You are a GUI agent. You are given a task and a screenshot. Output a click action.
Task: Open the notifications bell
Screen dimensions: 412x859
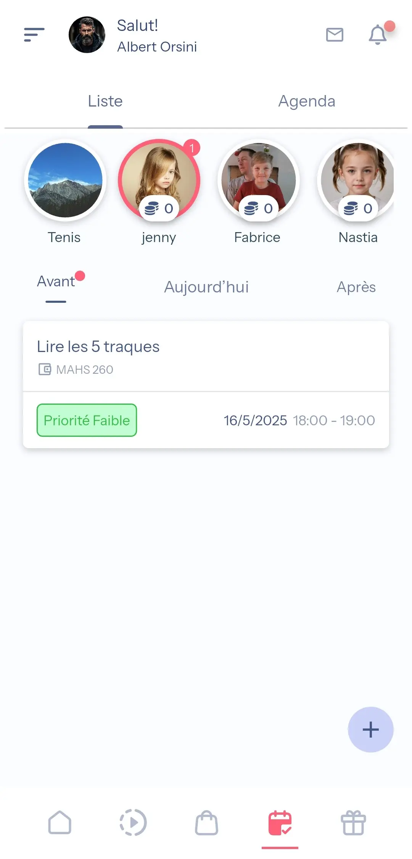pyautogui.click(x=378, y=35)
